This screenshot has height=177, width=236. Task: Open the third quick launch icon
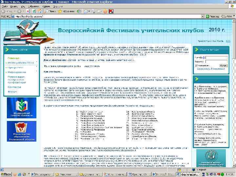(x=24, y=174)
